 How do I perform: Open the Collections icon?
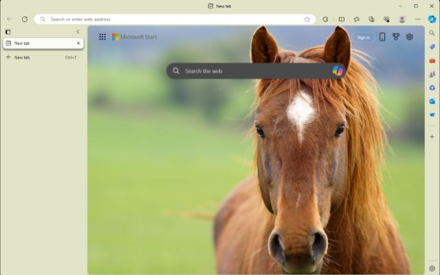pos(371,19)
